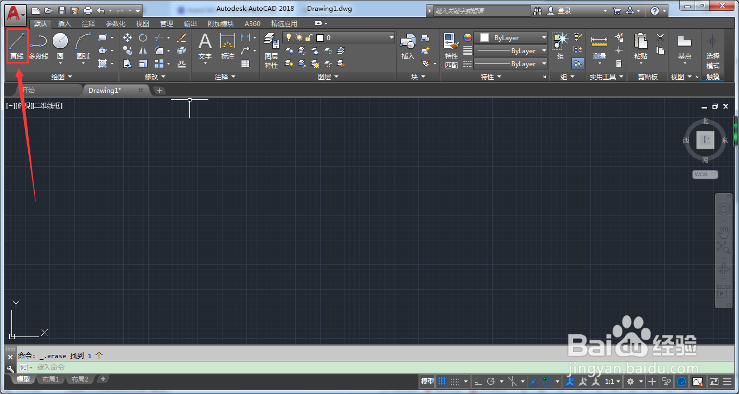The image size is (739, 394).
Task: Switch to the Insert (插入) ribbon tab
Action: [x=65, y=23]
